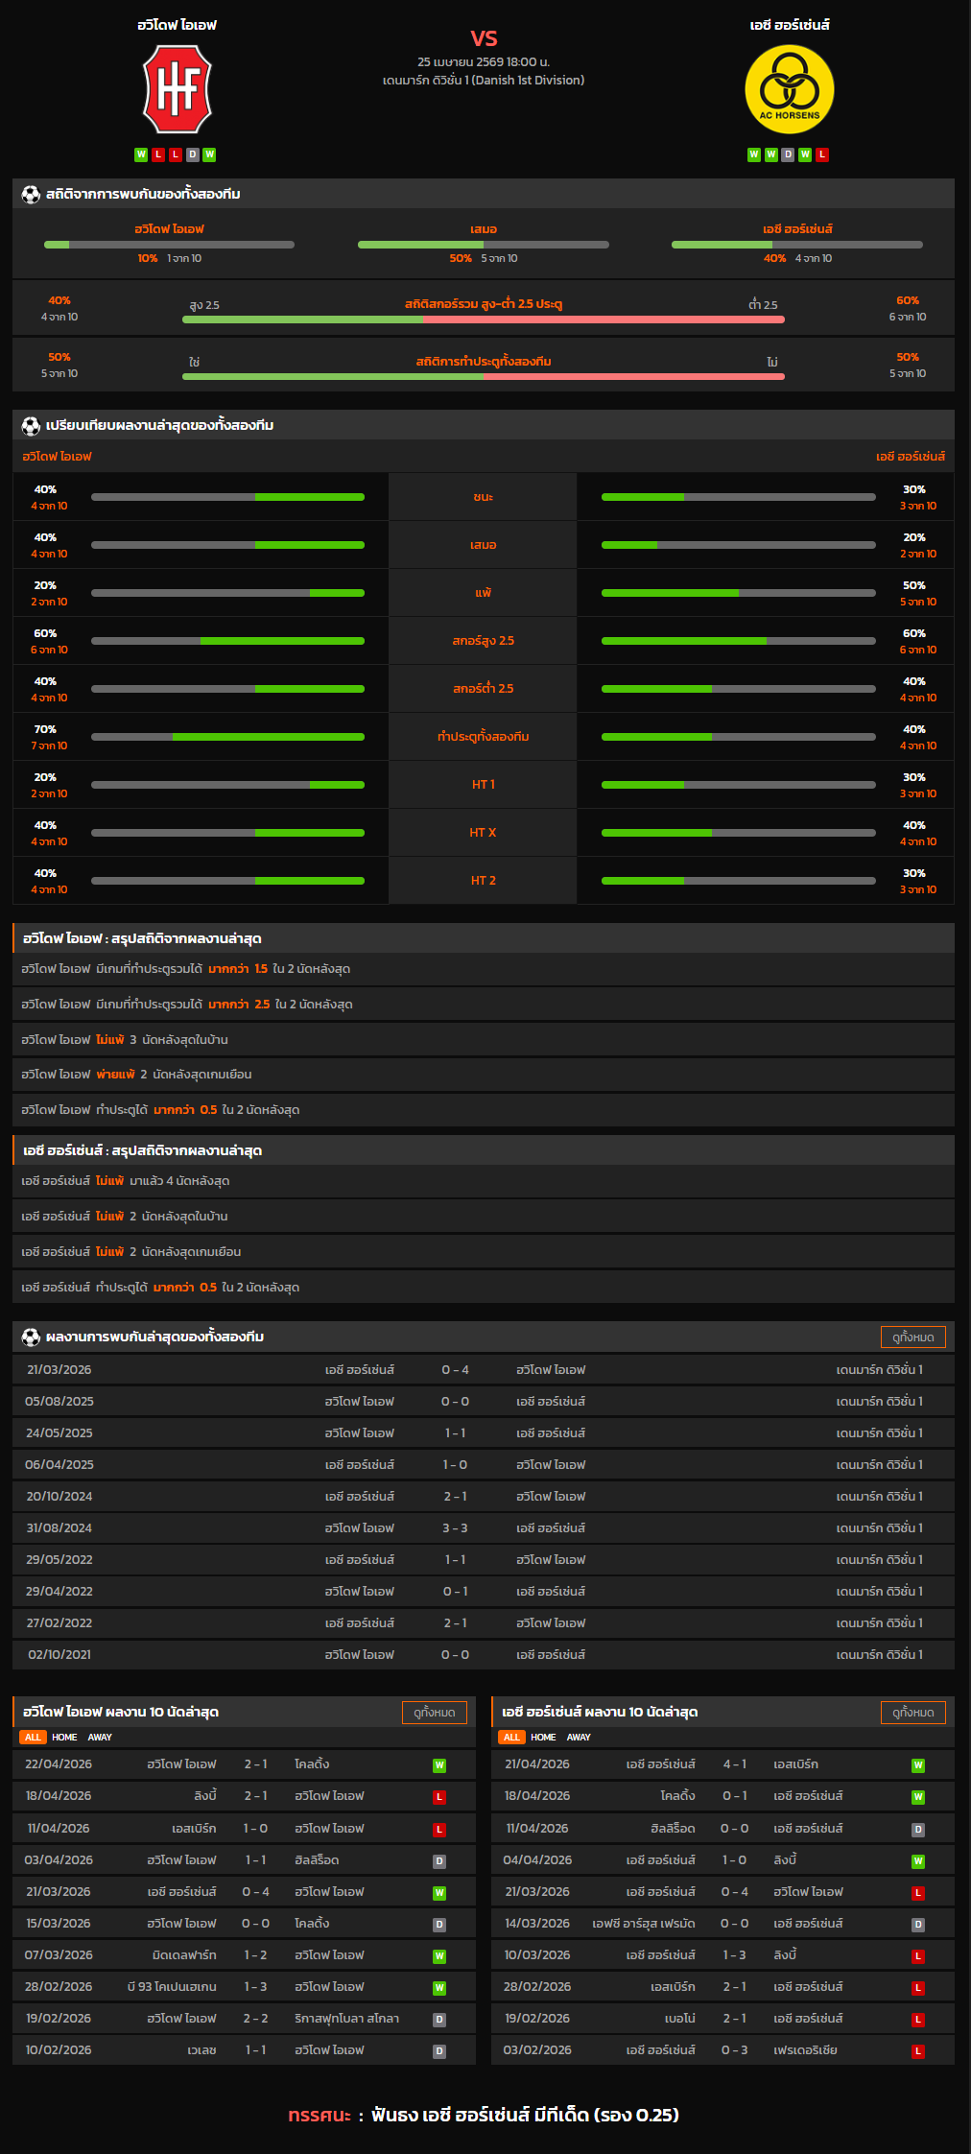Click the red L form badge under AC Horsens logo
Viewport: 971px width, 2154px height.
coord(822,154)
